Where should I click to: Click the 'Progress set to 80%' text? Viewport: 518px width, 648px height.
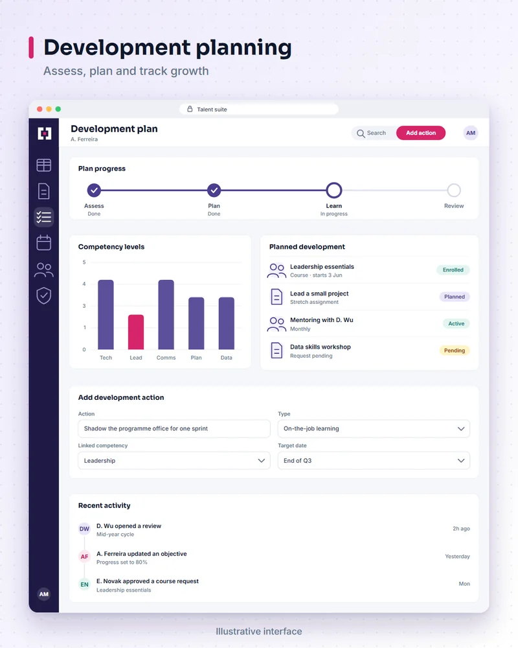(122, 562)
